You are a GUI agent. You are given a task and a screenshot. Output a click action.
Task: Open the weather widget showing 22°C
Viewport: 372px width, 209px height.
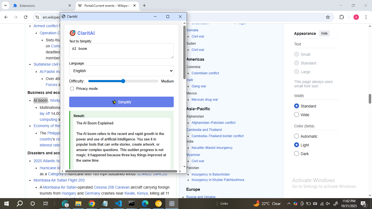[267, 204]
